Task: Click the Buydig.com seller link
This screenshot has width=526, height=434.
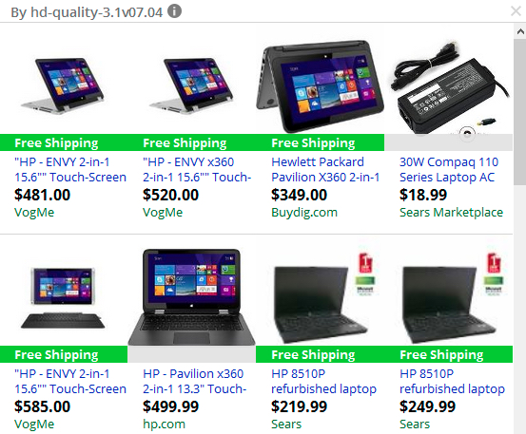Action: click(304, 213)
